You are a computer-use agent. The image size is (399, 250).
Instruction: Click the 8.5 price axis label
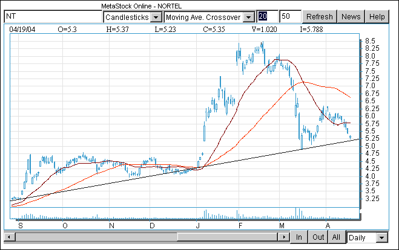[x=370, y=41]
